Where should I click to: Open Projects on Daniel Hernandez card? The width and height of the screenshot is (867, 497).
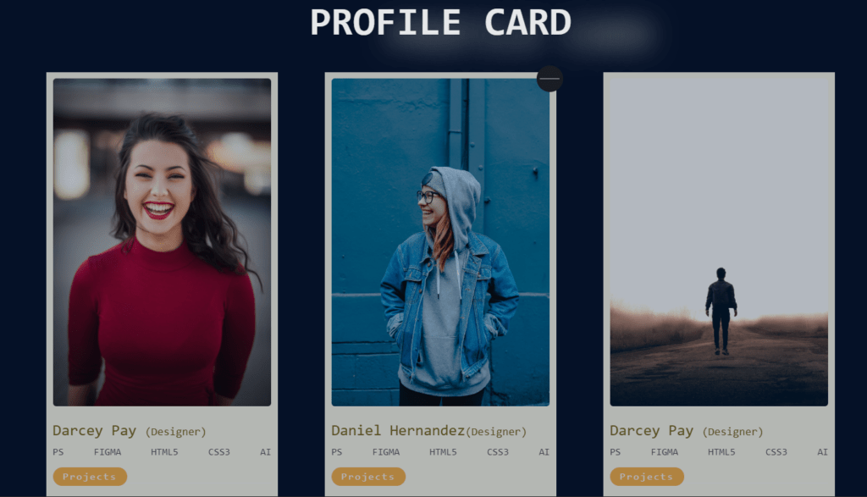tap(368, 477)
